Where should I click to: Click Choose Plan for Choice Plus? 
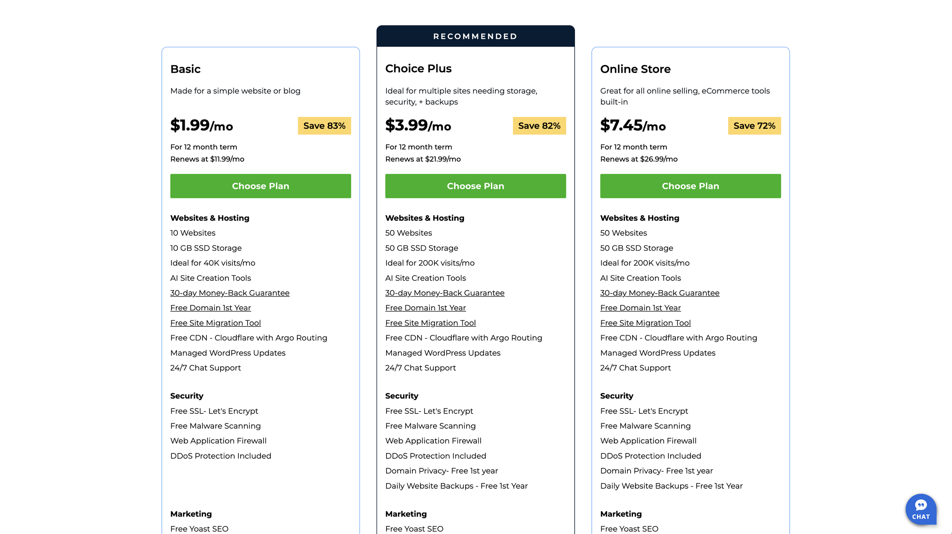click(475, 186)
